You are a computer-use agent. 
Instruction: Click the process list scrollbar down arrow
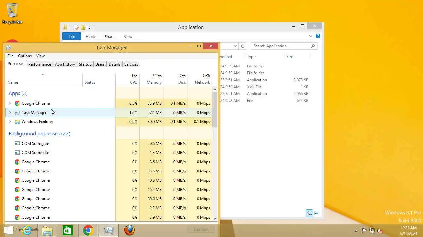[215, 218]
